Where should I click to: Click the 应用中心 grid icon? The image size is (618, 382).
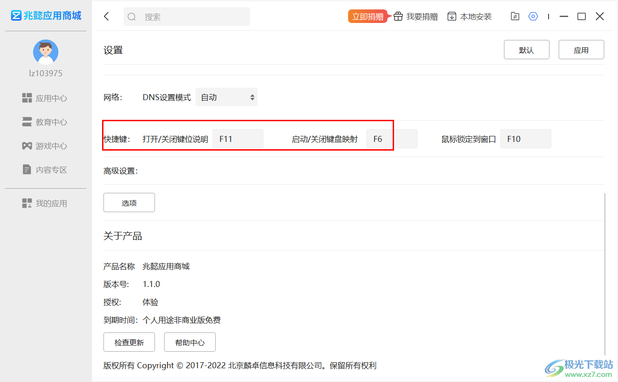(x=27, y=98)
